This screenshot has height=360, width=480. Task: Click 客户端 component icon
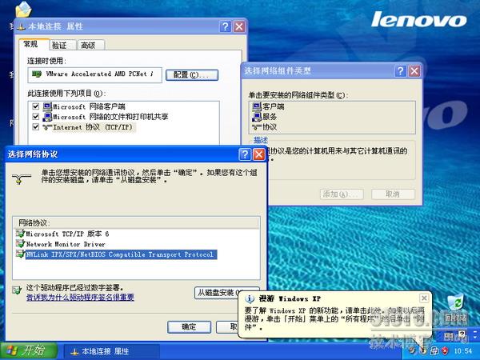pos(257,106)
